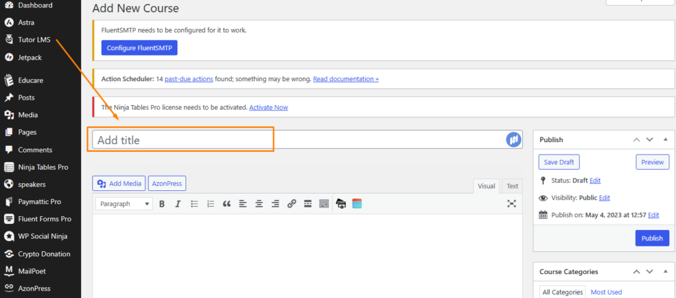Move the Course Categories panel up
Viewport: 676px width, 298px height.
coord(636,272)
